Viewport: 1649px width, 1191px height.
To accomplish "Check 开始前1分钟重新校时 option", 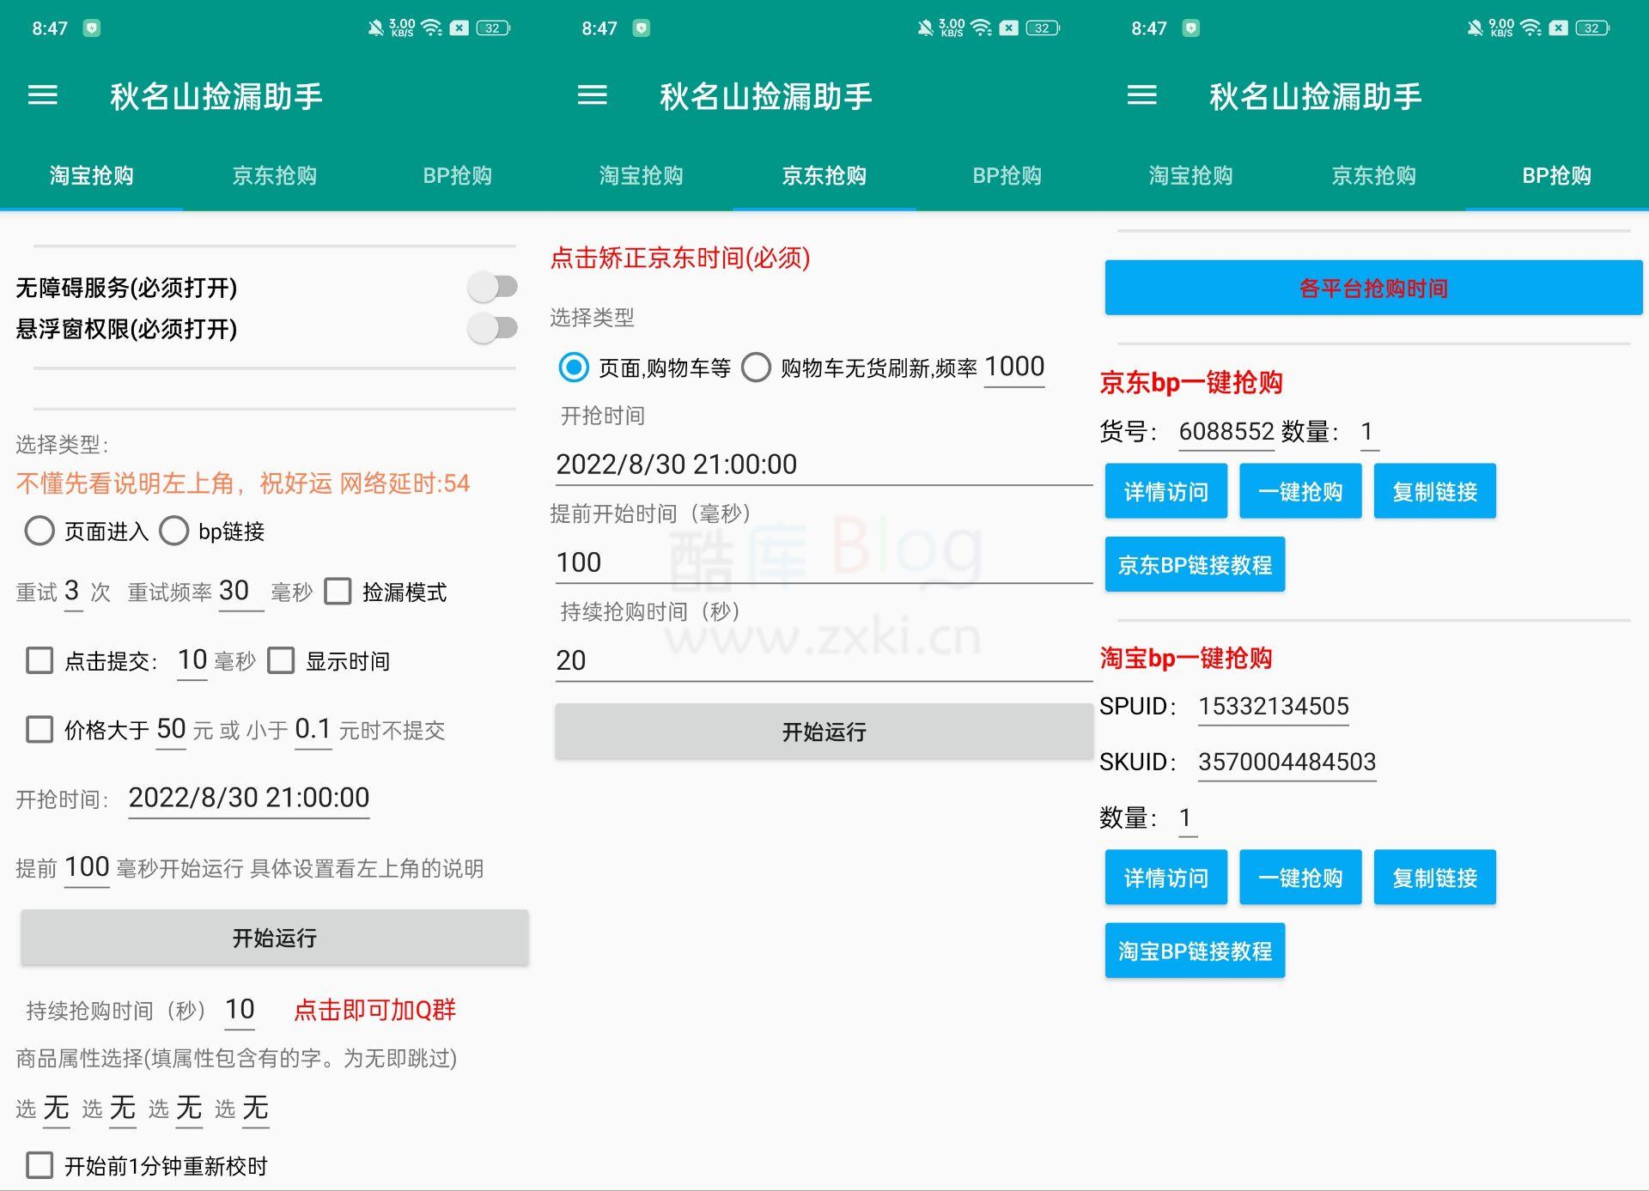I will pyautogui.click(x=40, y=1167).
